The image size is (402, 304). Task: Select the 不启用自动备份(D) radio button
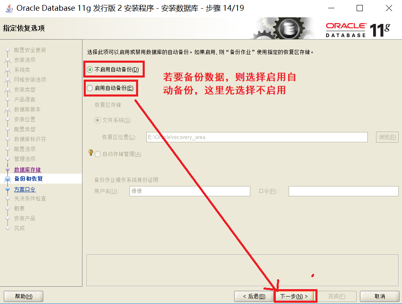(90, 70)
